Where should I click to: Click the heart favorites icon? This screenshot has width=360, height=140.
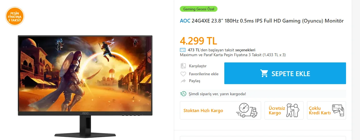tap(183, 74)
